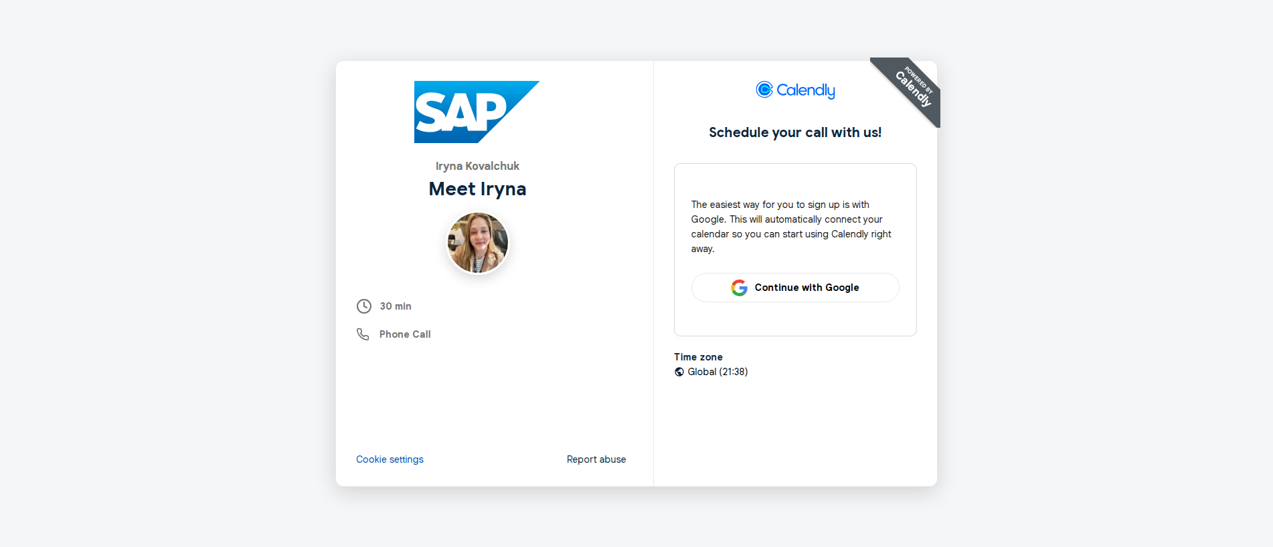Click the Google G logo icon
This screenshot has height=547, width=1273.
[x=739, y=288]
